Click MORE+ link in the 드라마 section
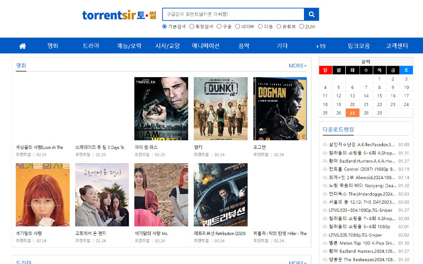This screenshot has height=264, width=423. coord(298,262)
